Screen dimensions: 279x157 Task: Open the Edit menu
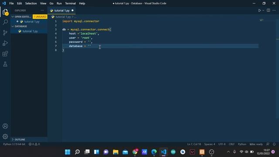19,3
